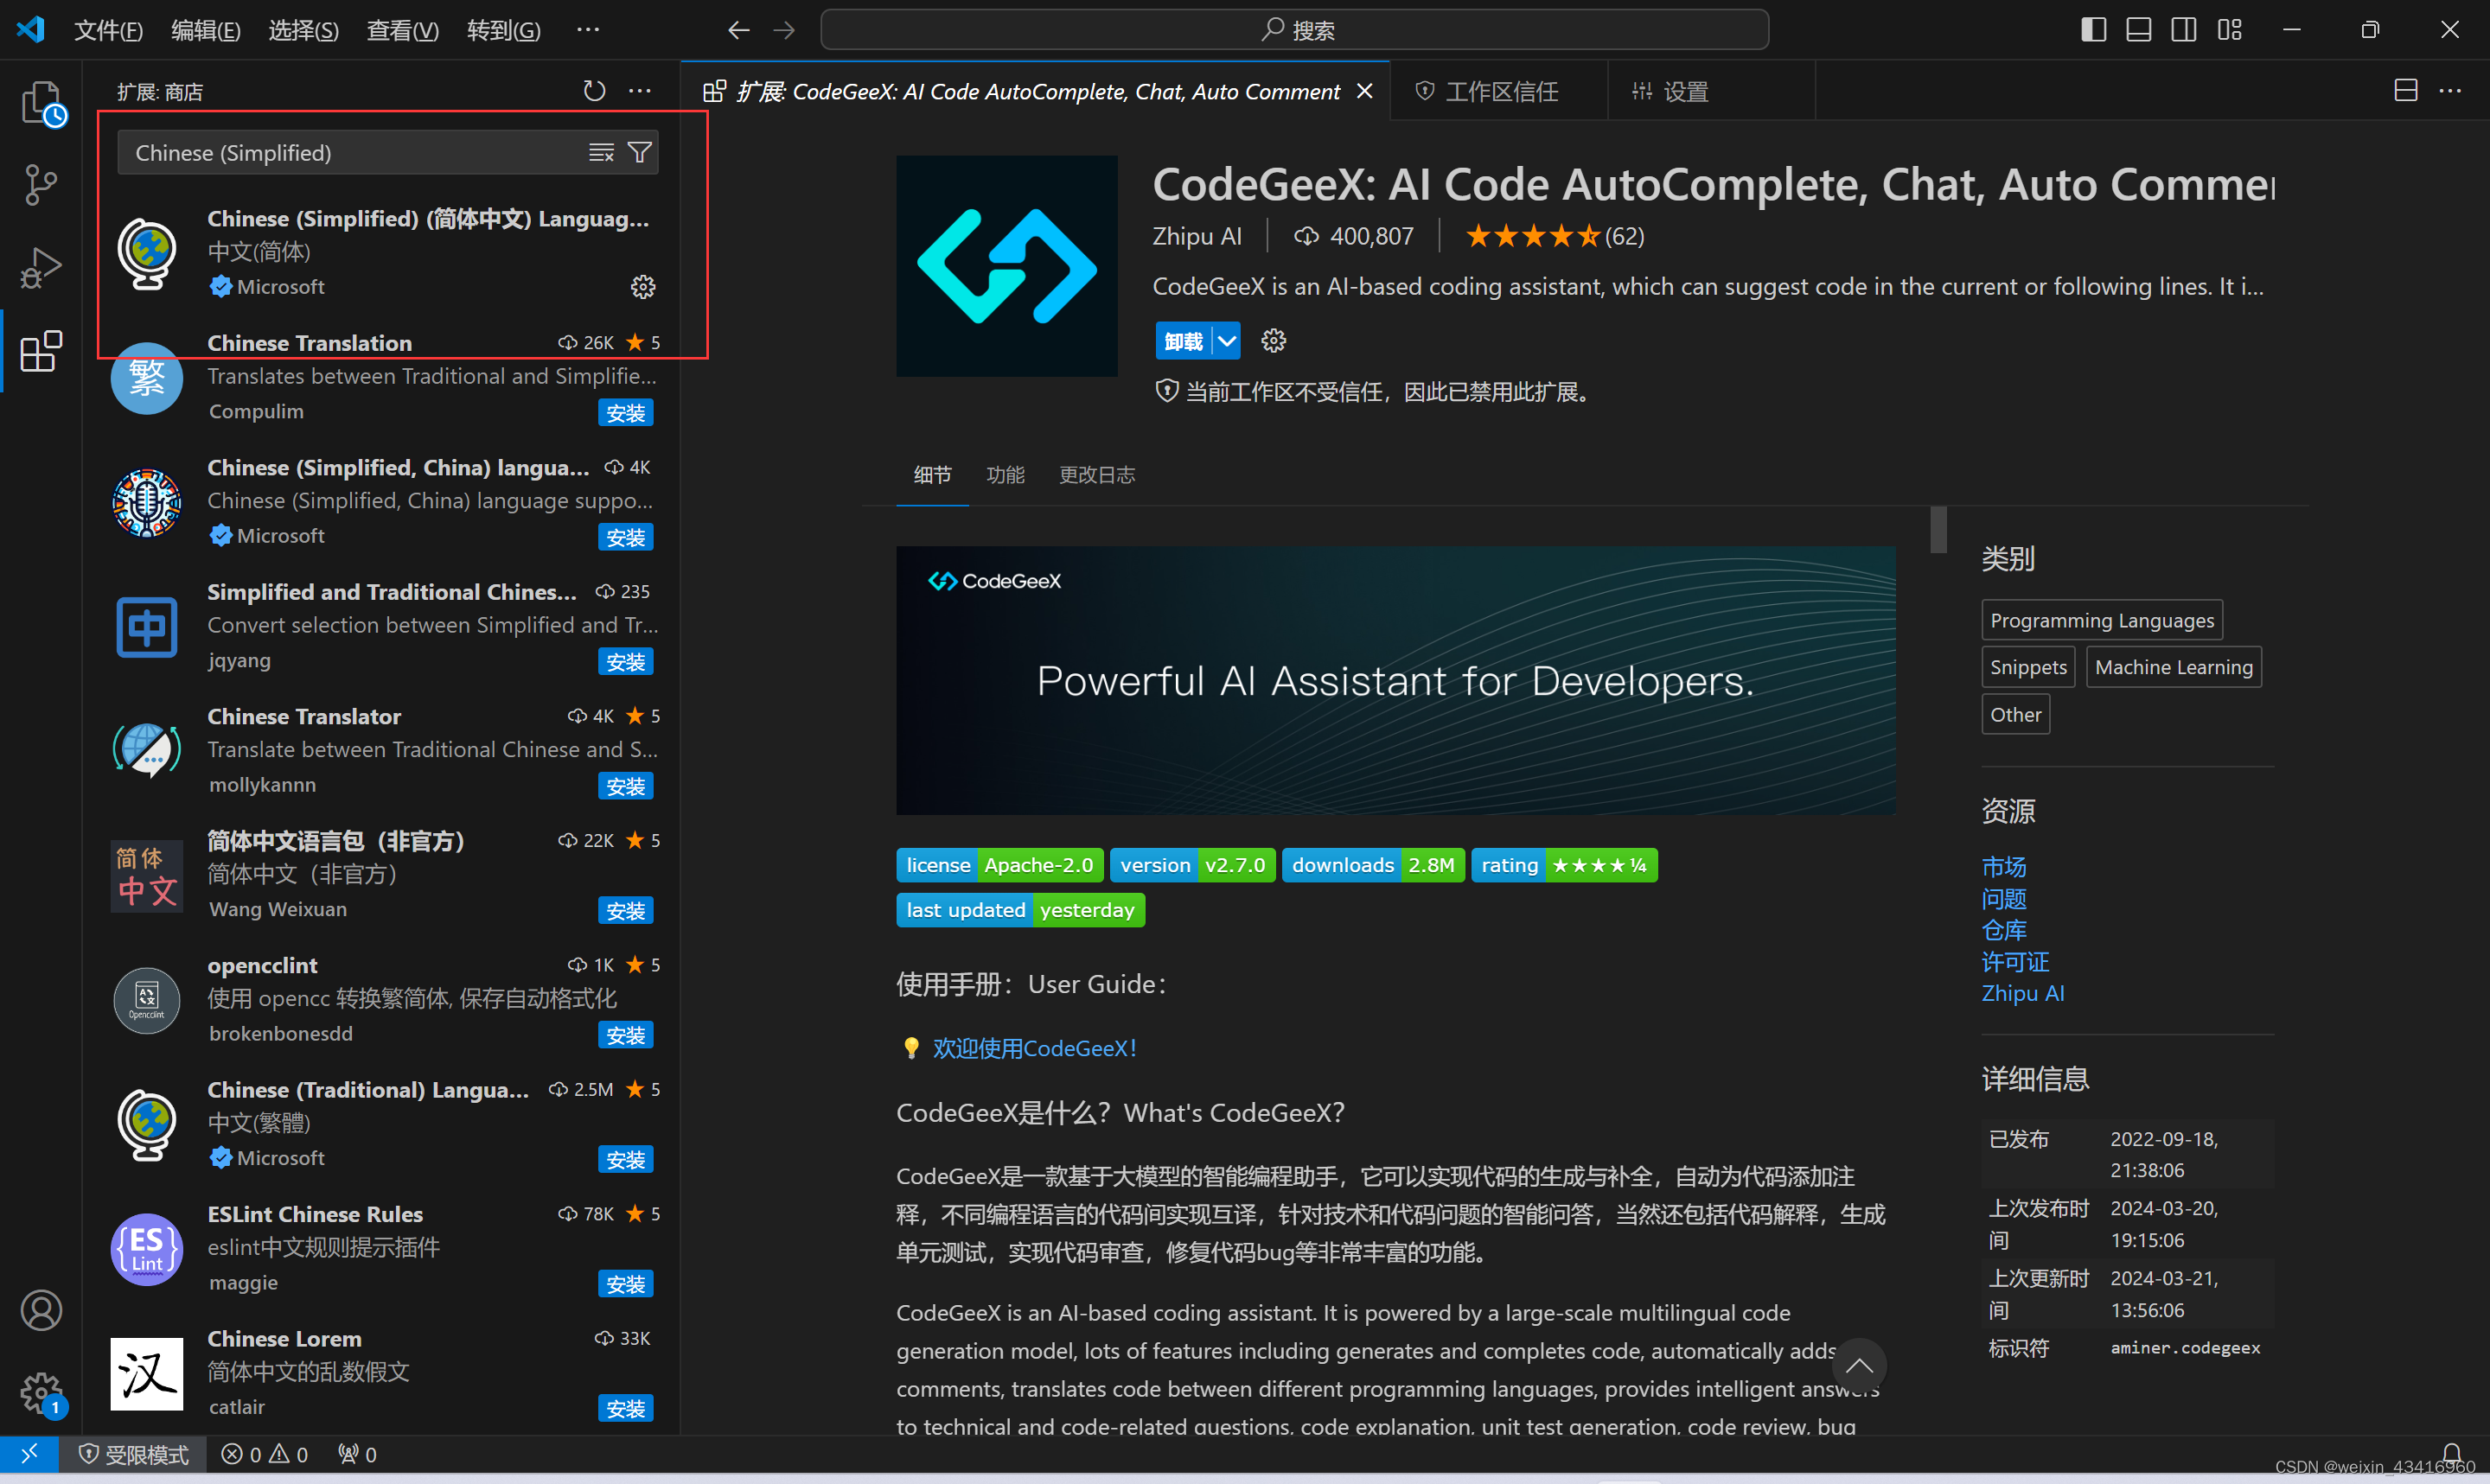The width and height of the screenshot is (2490, 1484).
Task: Open the Source Control view
Action: click(x=41, y=185)
